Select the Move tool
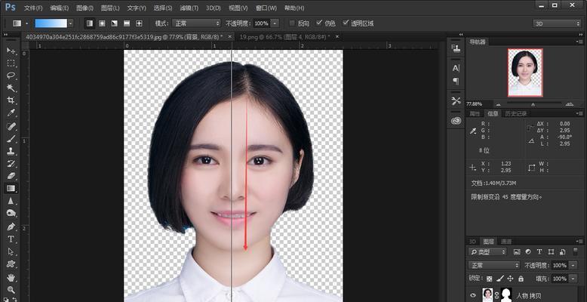Viewport: 587px width, 302px height. pyautogui.click(x=11, y=51)
